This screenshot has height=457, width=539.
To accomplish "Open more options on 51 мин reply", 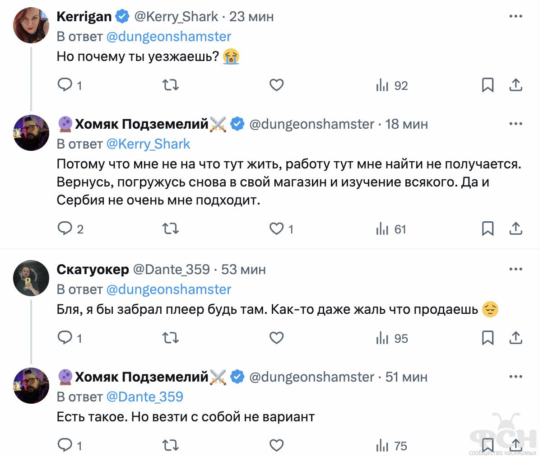I will coord(516,377).
